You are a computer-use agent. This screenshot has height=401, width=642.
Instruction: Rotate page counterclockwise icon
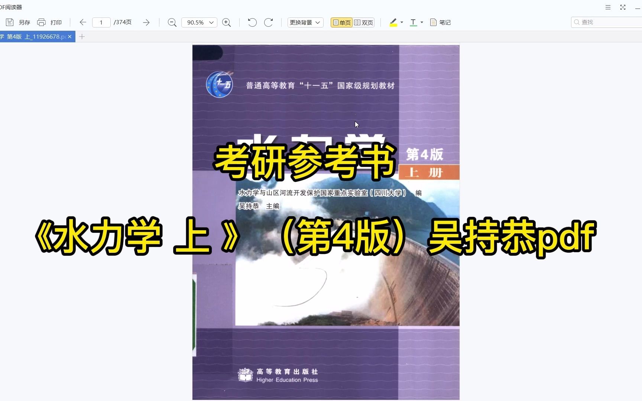point(252,22)
